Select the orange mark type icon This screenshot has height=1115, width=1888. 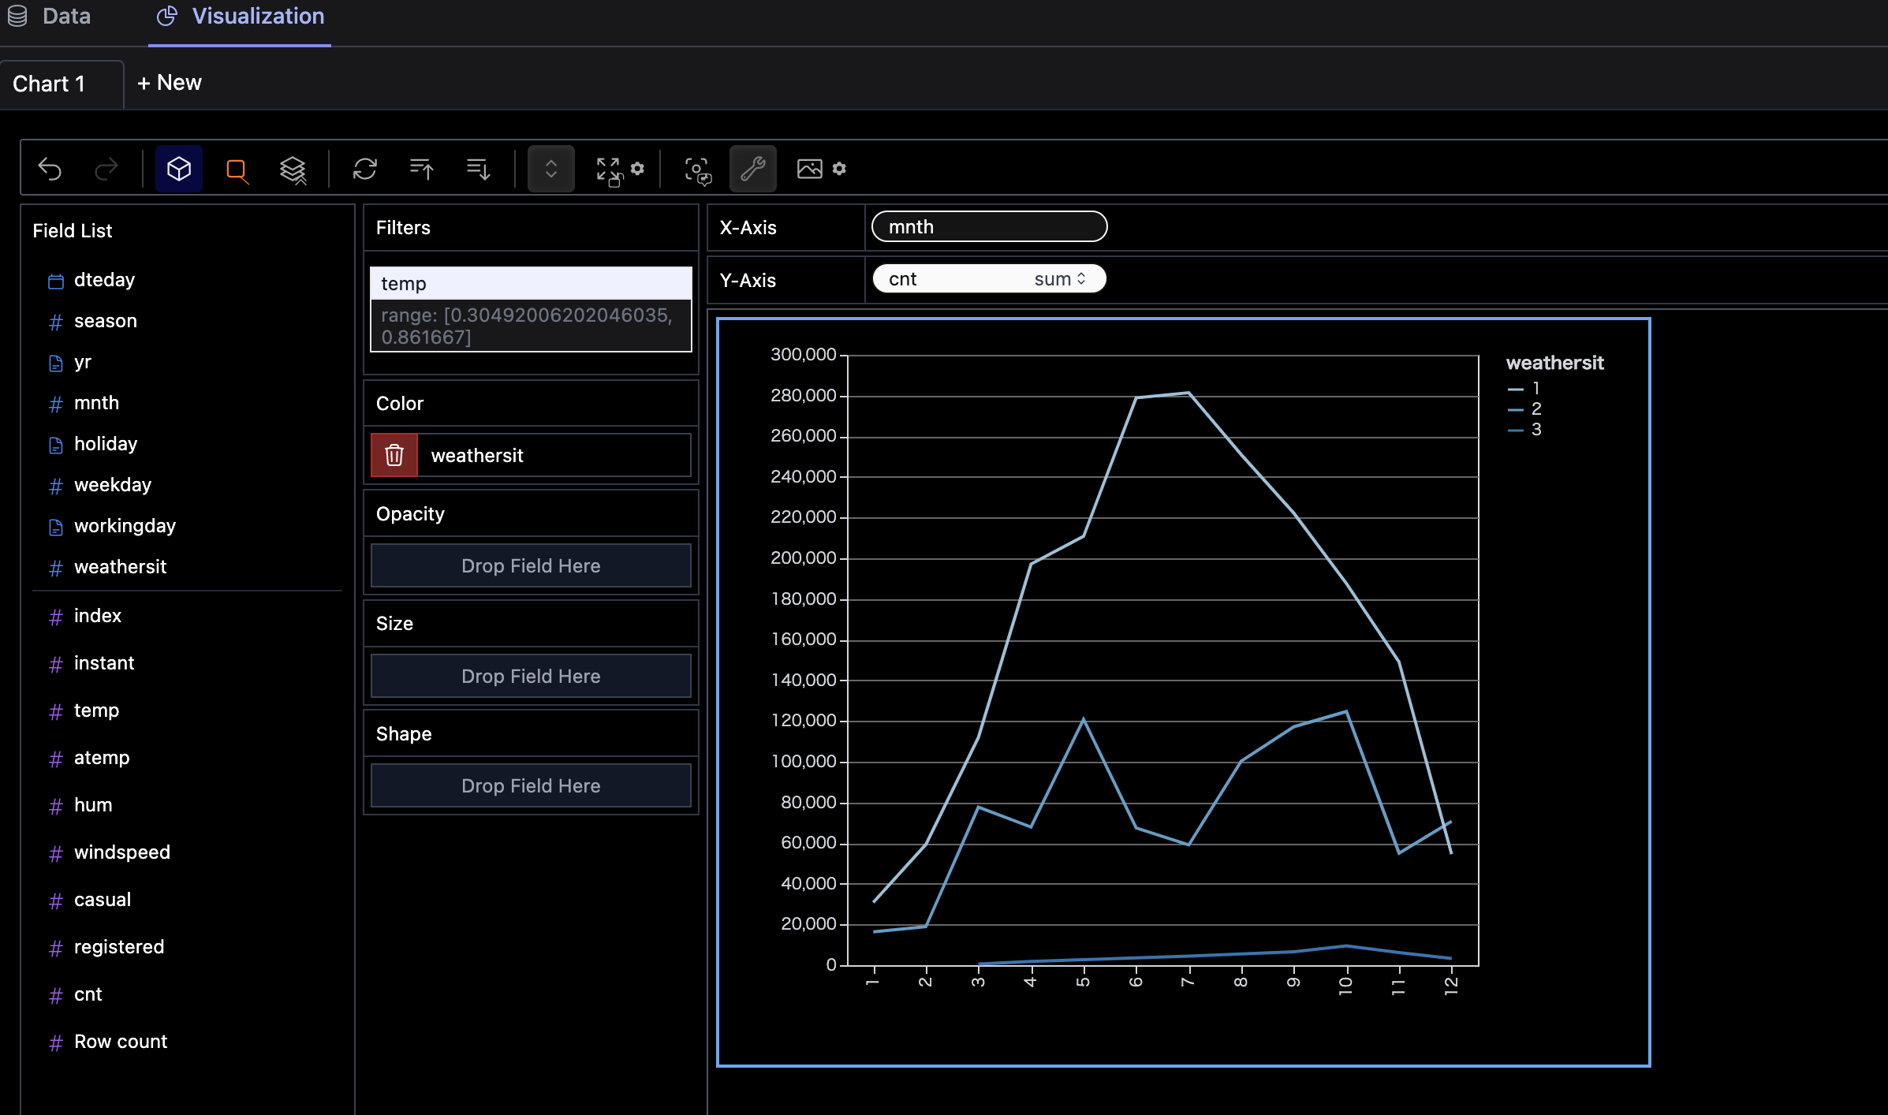coord(237,170)
